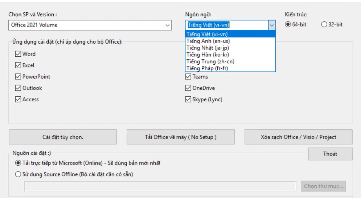Disable the OneDrive checkbox
361x198 pixels.
188,88
